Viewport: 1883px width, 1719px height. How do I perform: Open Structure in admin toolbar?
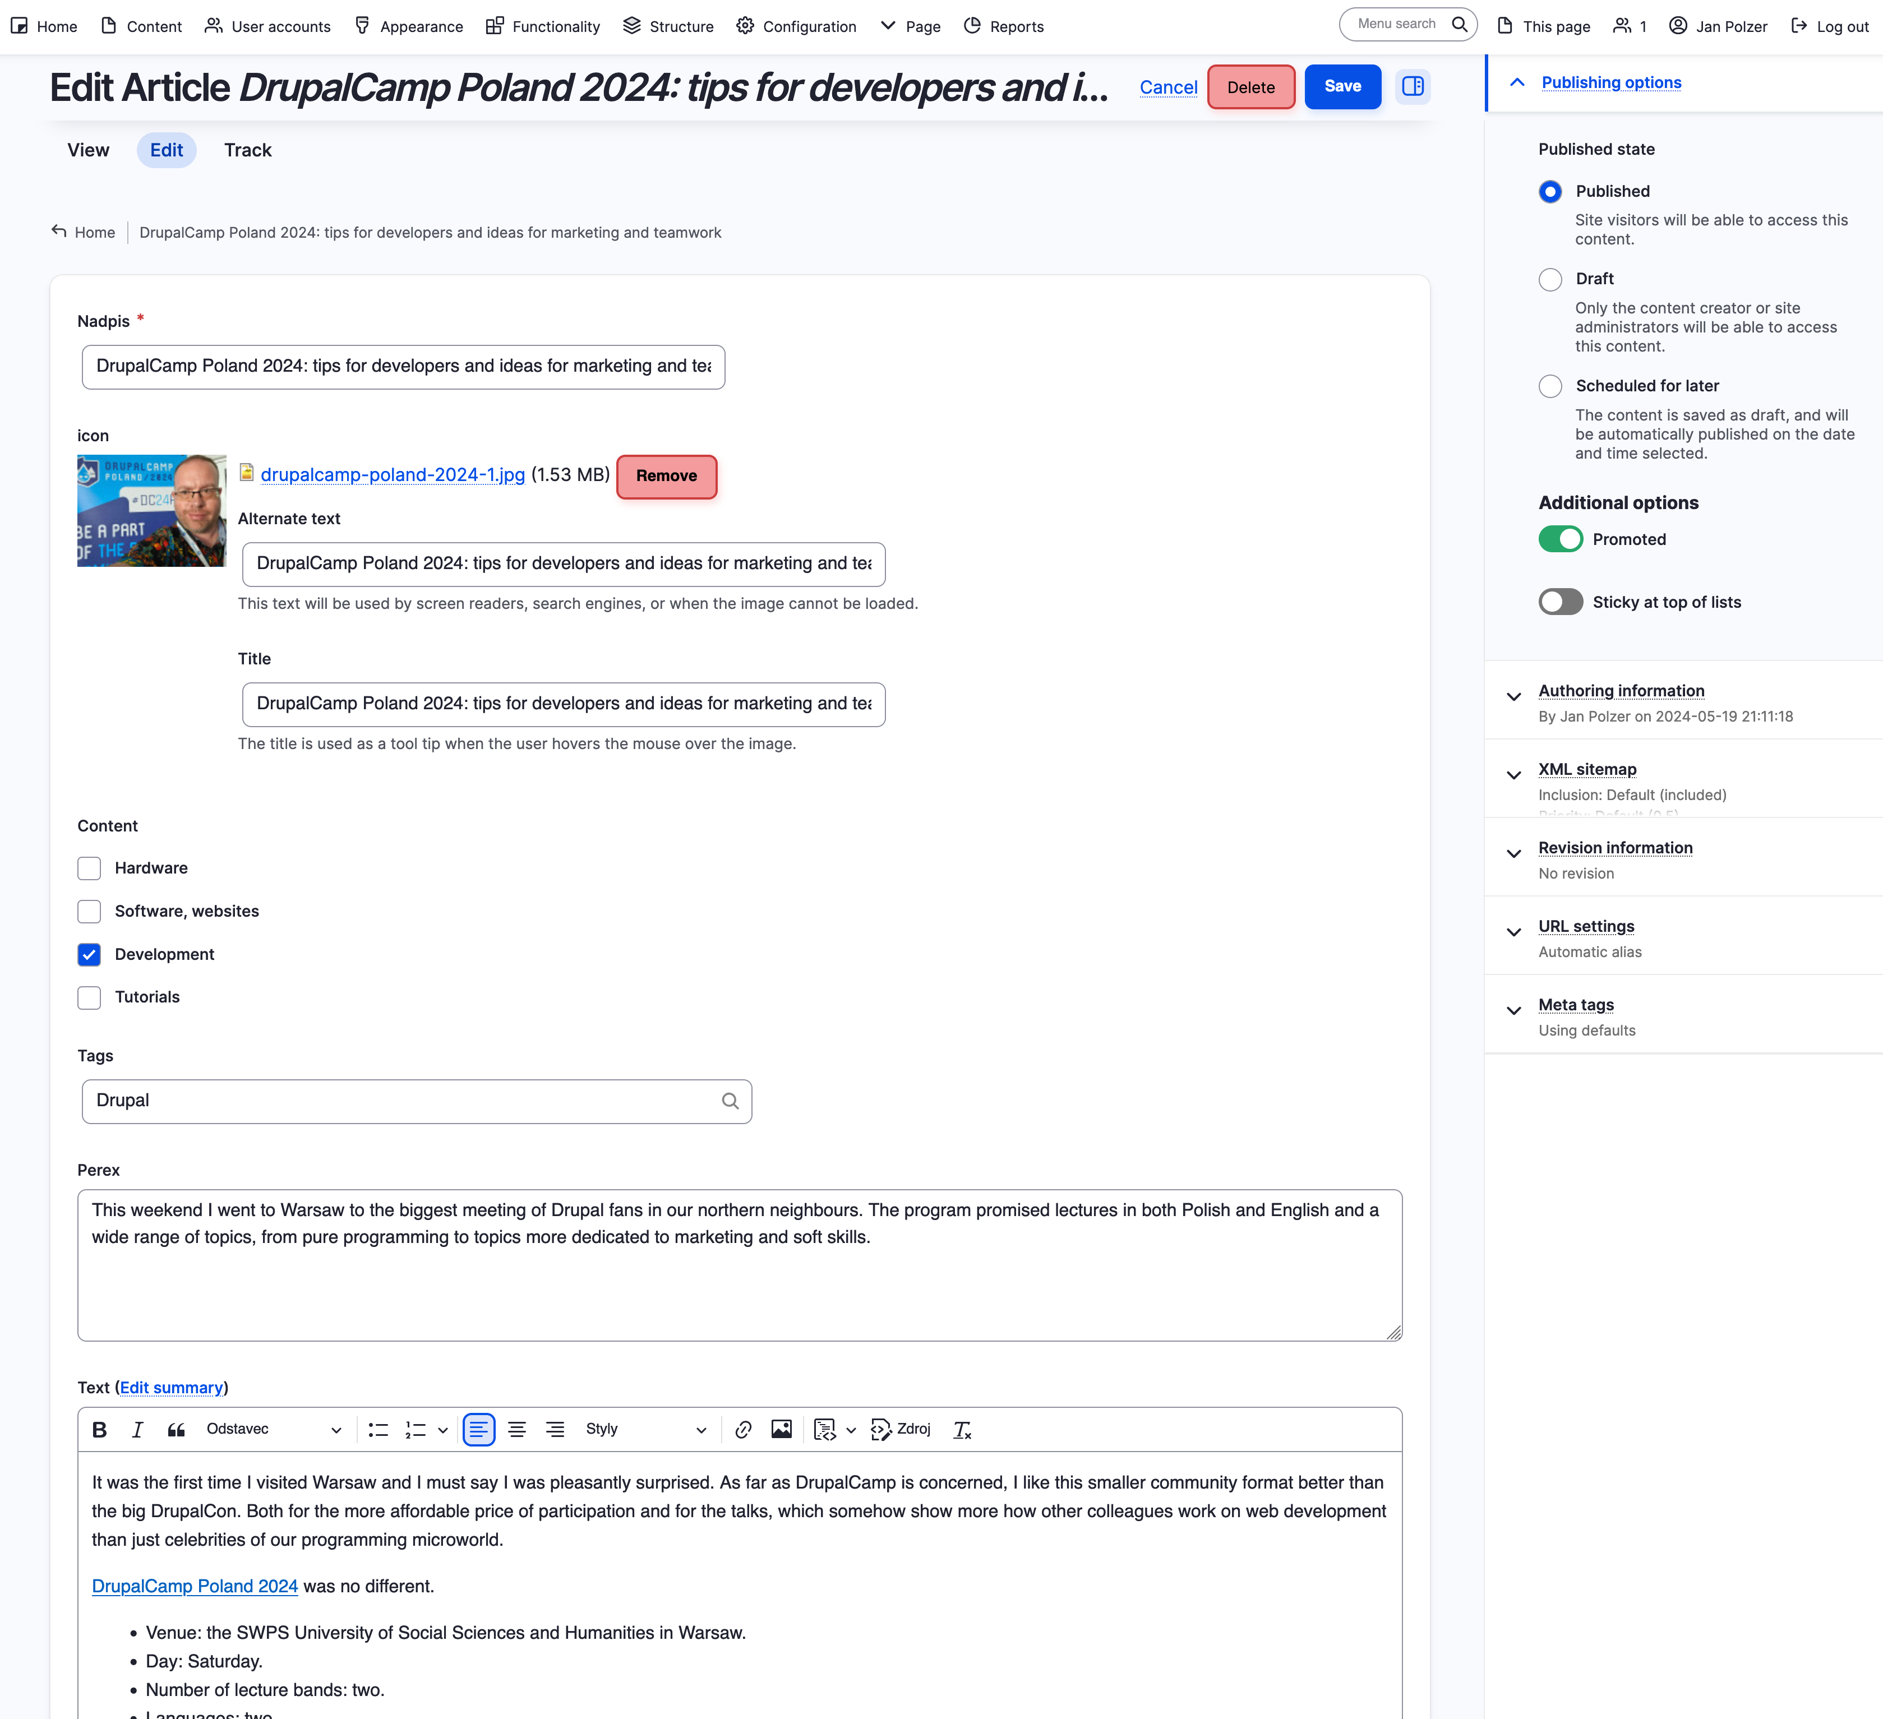[669, 26]
